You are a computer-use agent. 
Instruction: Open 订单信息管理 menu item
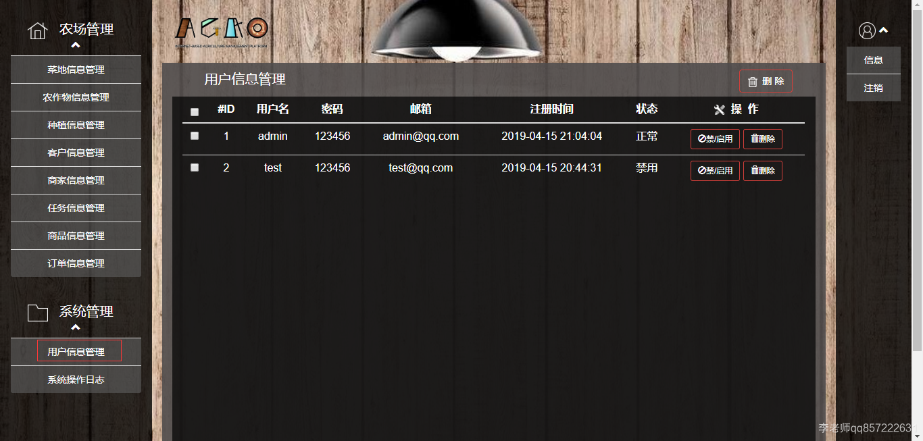76,263
